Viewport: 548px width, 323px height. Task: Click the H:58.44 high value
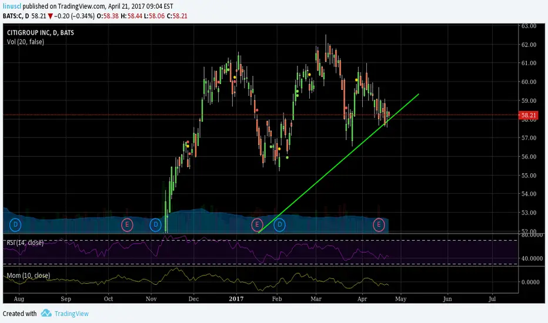131,16
